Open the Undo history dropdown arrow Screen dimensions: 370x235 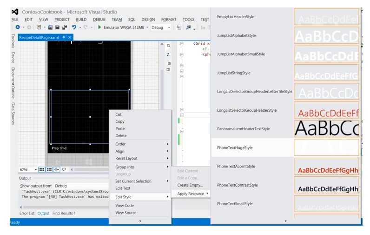80,27
